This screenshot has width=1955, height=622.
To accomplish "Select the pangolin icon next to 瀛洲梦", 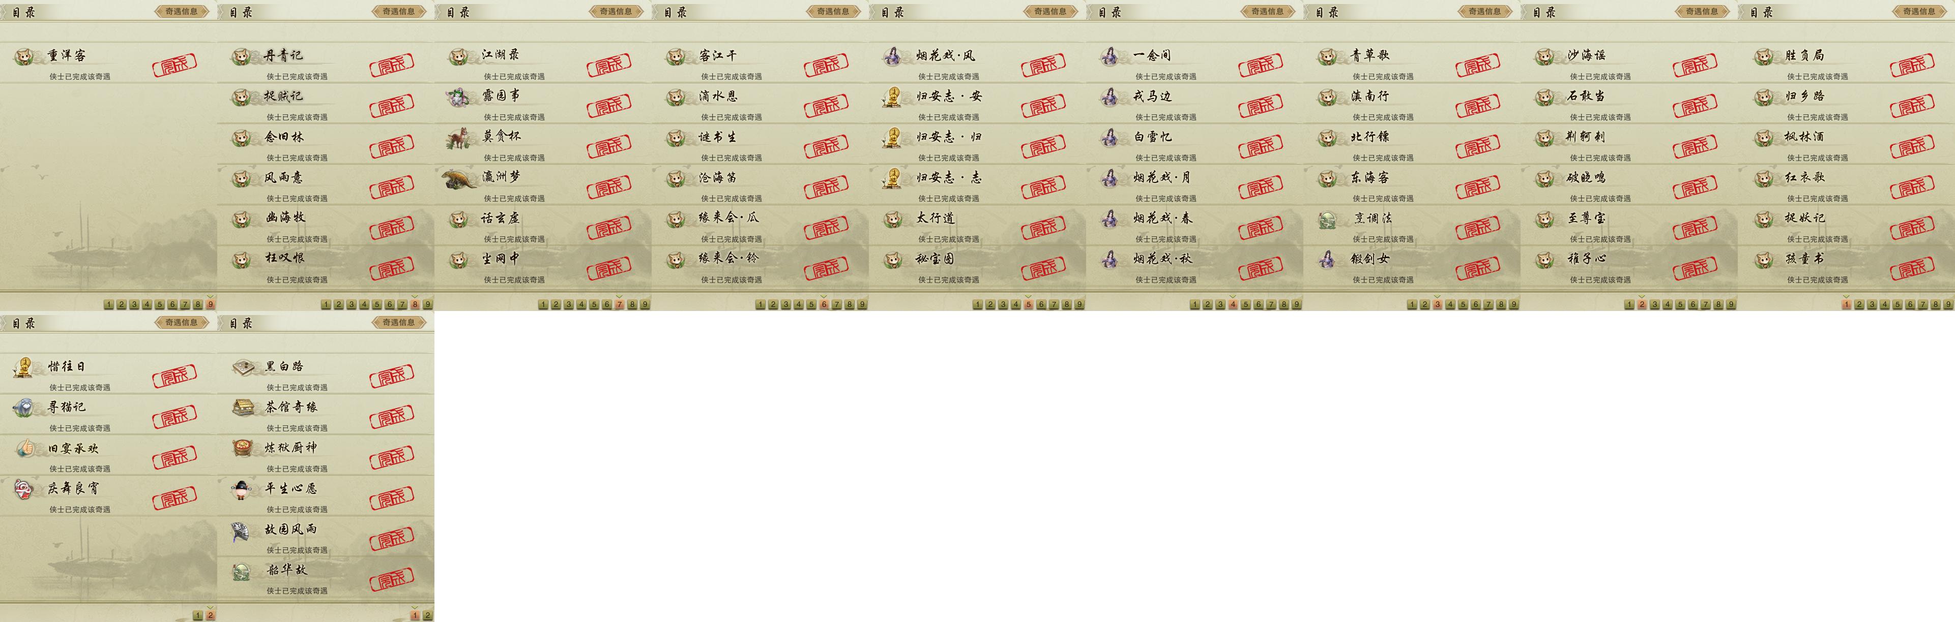I will (460, 178).
